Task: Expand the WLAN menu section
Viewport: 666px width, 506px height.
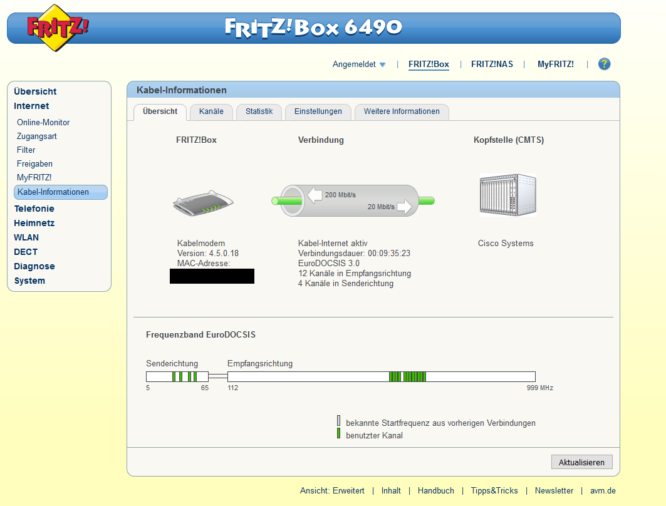Action: click(26, 237)
